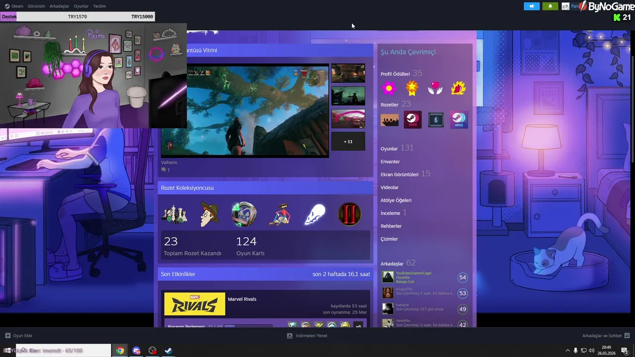Open Steam from the Windows taskbar
Image resolution: width=635 pixels, height=357 pixels.
[x=169, y=351]
